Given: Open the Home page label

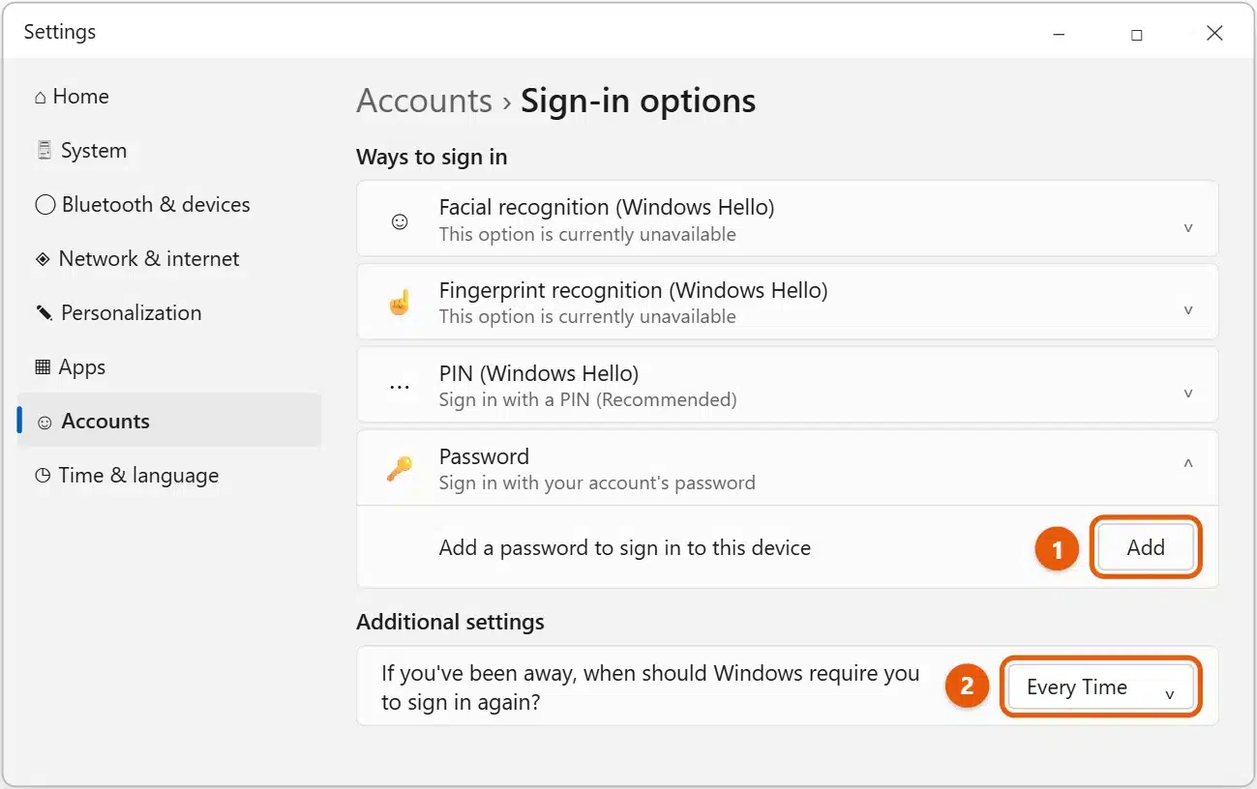Looking at the screenshot, I should tap(80, 97).
